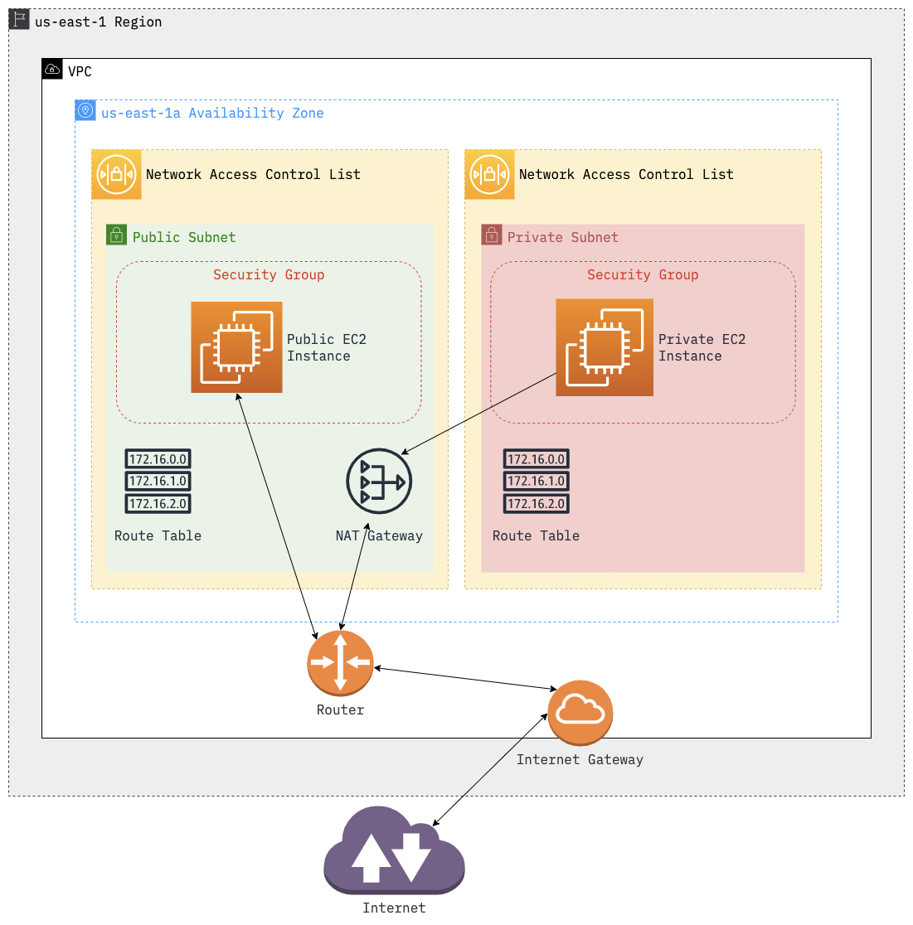Click the us-east-1 Region flag icon
This screenshot has width=913, height=925.
coord(19,19)
